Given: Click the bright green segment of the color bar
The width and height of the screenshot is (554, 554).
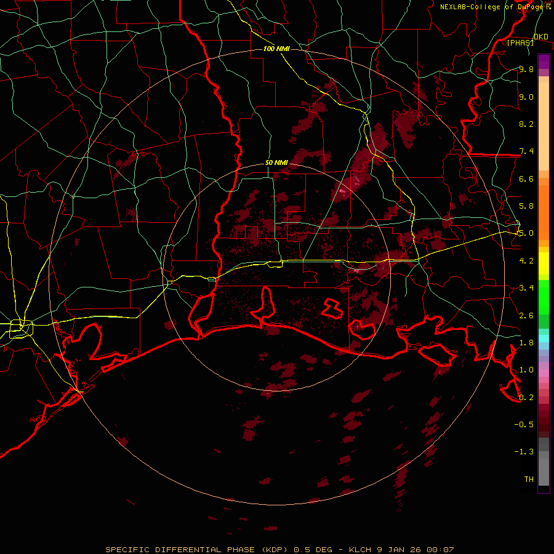Looking at the screenshot, I should [x=544, y=297].
